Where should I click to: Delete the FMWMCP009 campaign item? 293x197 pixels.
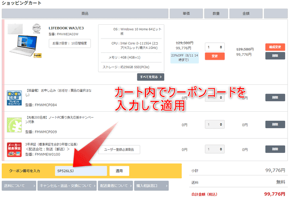click(x=275, y=125)
